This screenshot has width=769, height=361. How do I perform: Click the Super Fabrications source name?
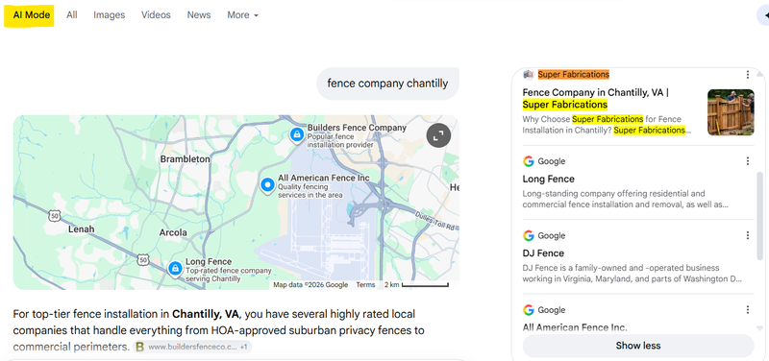tap(573, 75)
